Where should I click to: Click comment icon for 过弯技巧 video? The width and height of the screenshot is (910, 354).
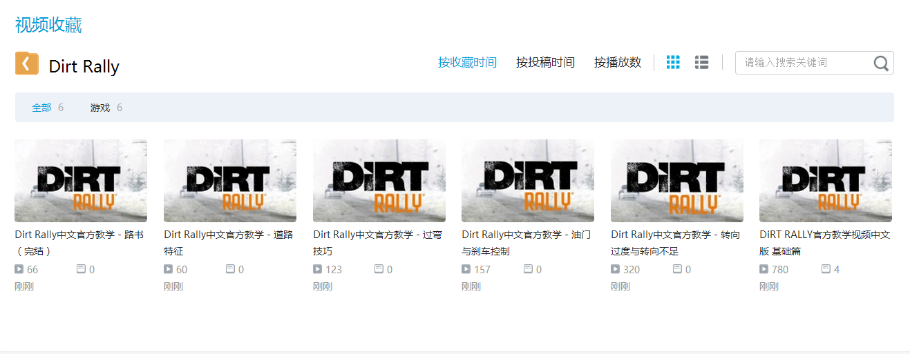(x=379, y=269)
